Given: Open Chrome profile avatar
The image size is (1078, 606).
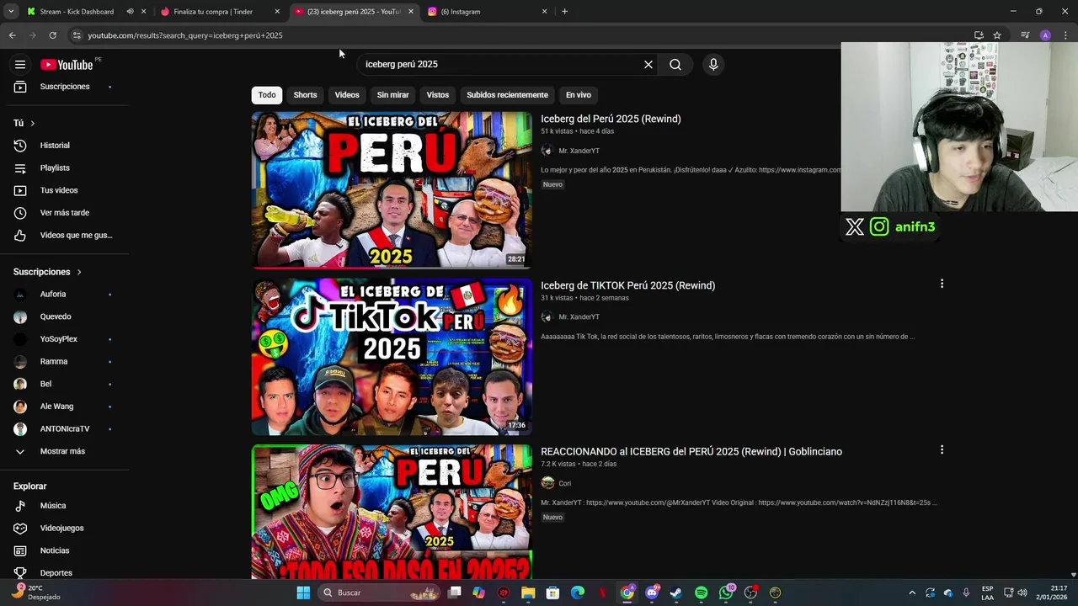Looking at the screenshot, I should tap(1045, 35).
